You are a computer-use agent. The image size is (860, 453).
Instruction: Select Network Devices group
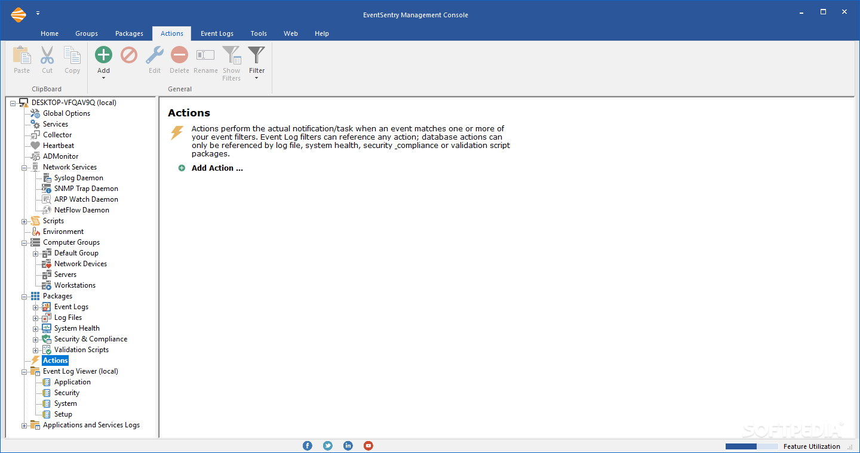pyautogui.click(x=81, y=264)
